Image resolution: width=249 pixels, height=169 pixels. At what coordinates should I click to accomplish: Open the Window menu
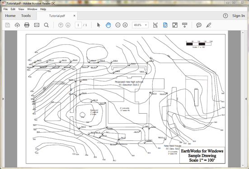[x=32, y=9]
